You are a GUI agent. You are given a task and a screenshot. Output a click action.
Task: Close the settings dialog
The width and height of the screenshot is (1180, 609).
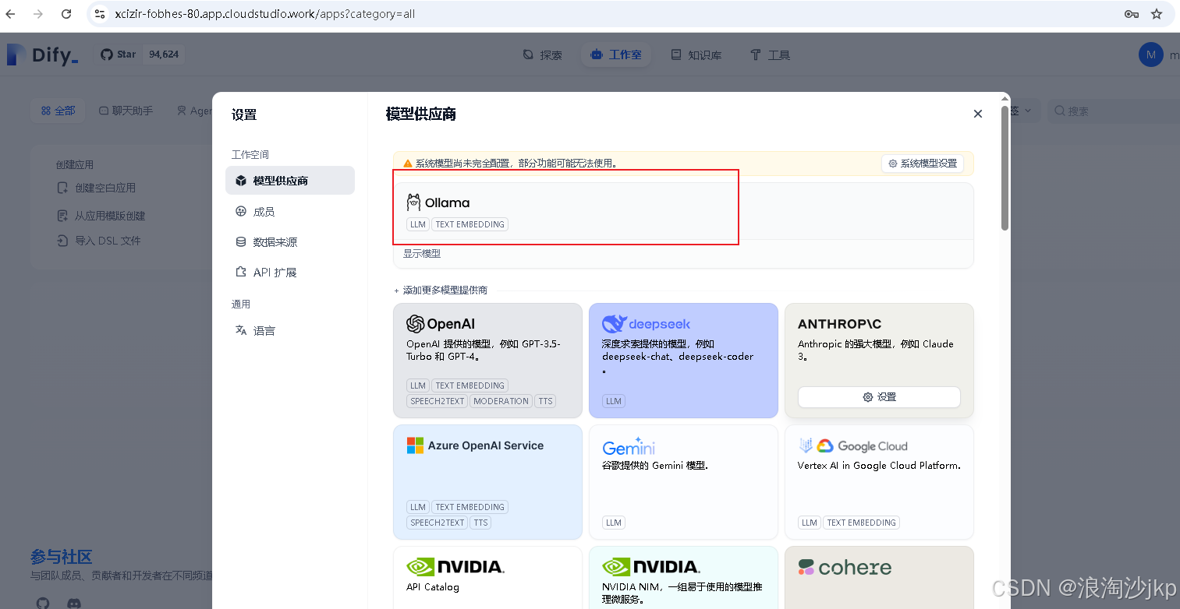click(978, 114)
